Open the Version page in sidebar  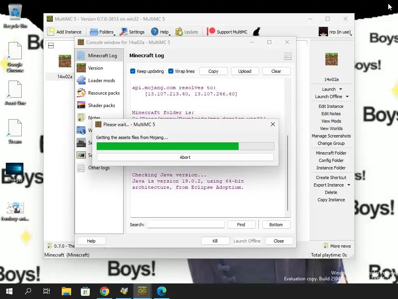point(99,68)
